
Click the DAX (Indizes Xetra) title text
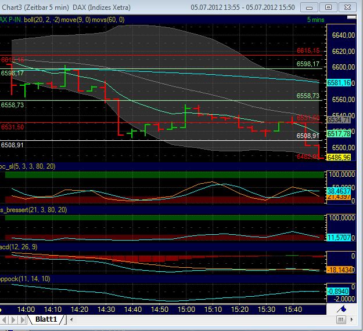coord(102,8)
